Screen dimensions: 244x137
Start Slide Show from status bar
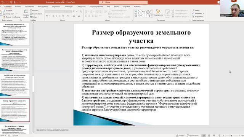tap(220, 135)
